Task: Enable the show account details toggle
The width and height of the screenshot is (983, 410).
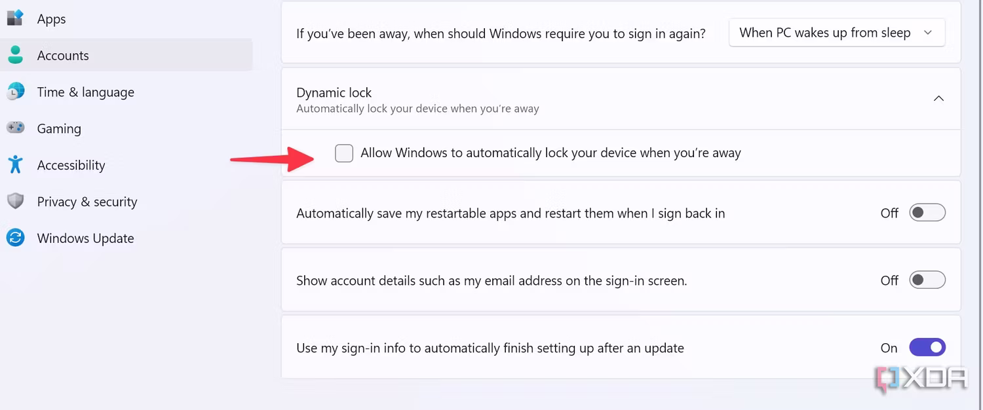Action: [927, 280]
